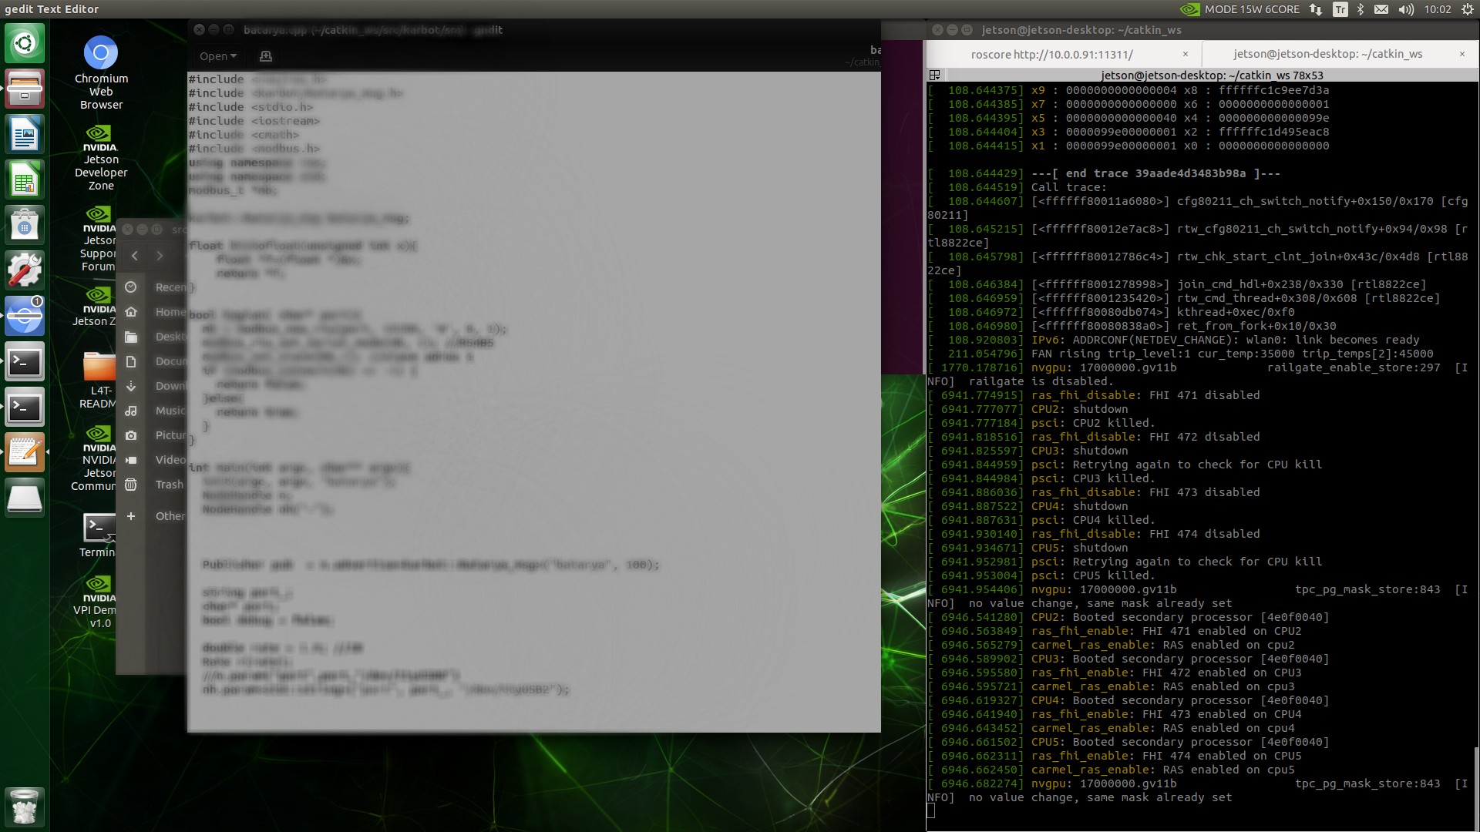Open the Terminator grid layout menu icon
This screenshot has width=1480, height=832.
coord(934,75)
